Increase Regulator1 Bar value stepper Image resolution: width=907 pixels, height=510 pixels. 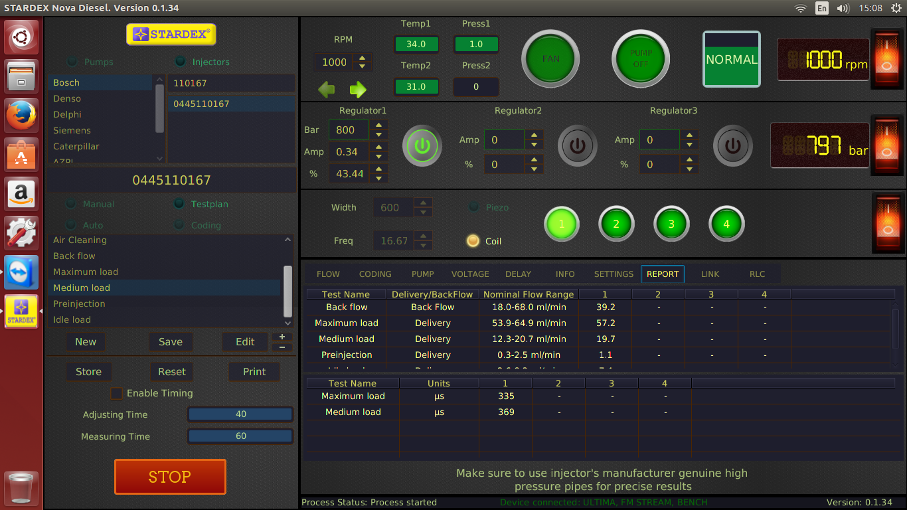coord(378,125)
